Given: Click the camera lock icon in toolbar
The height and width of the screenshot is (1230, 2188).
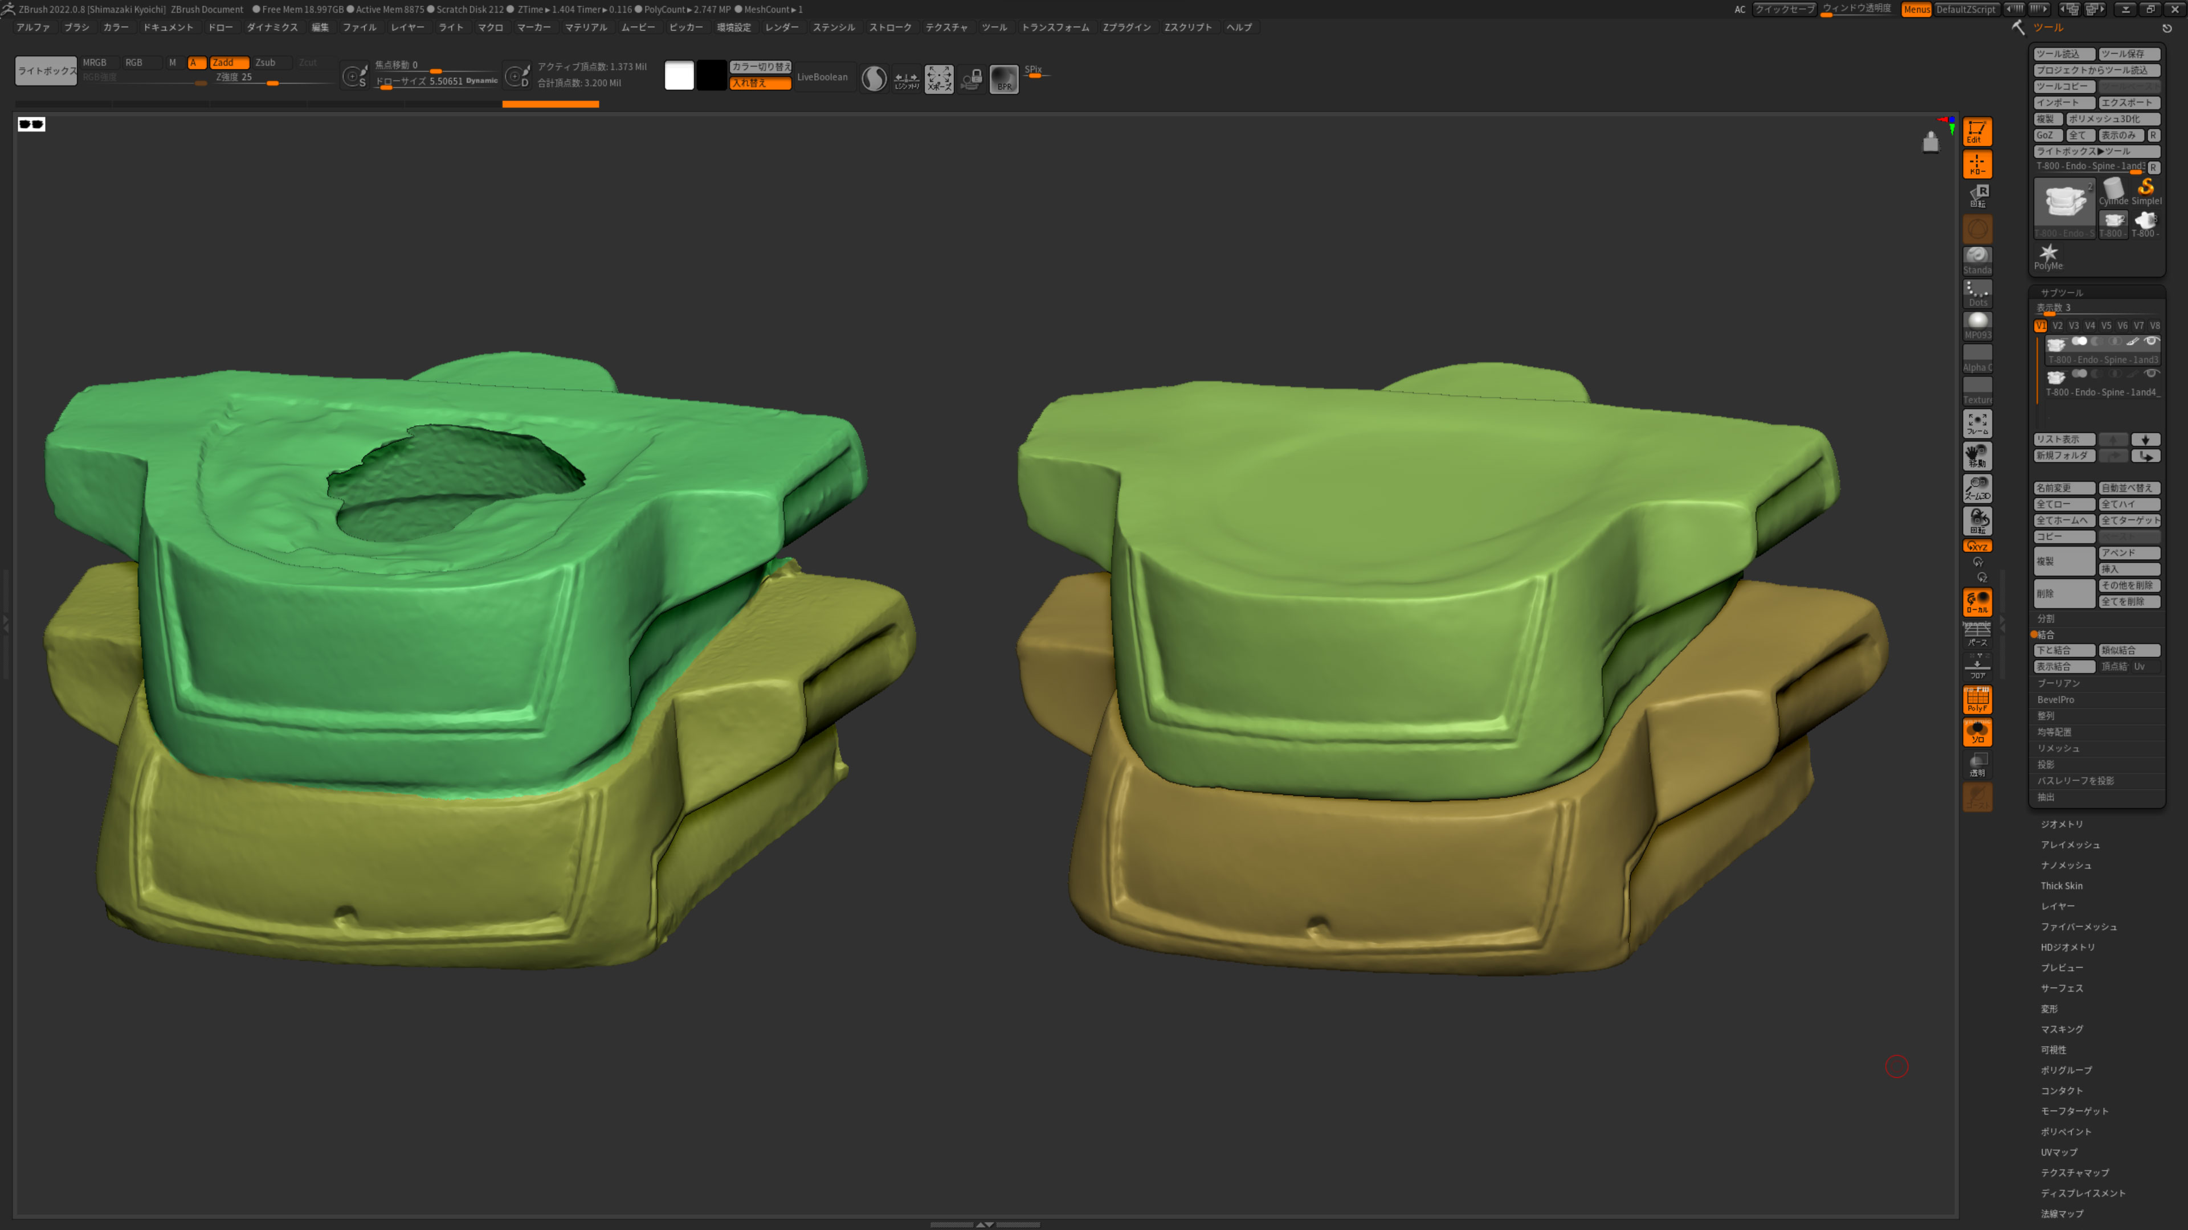Looking at the screenshot, I should coord(971,79).
